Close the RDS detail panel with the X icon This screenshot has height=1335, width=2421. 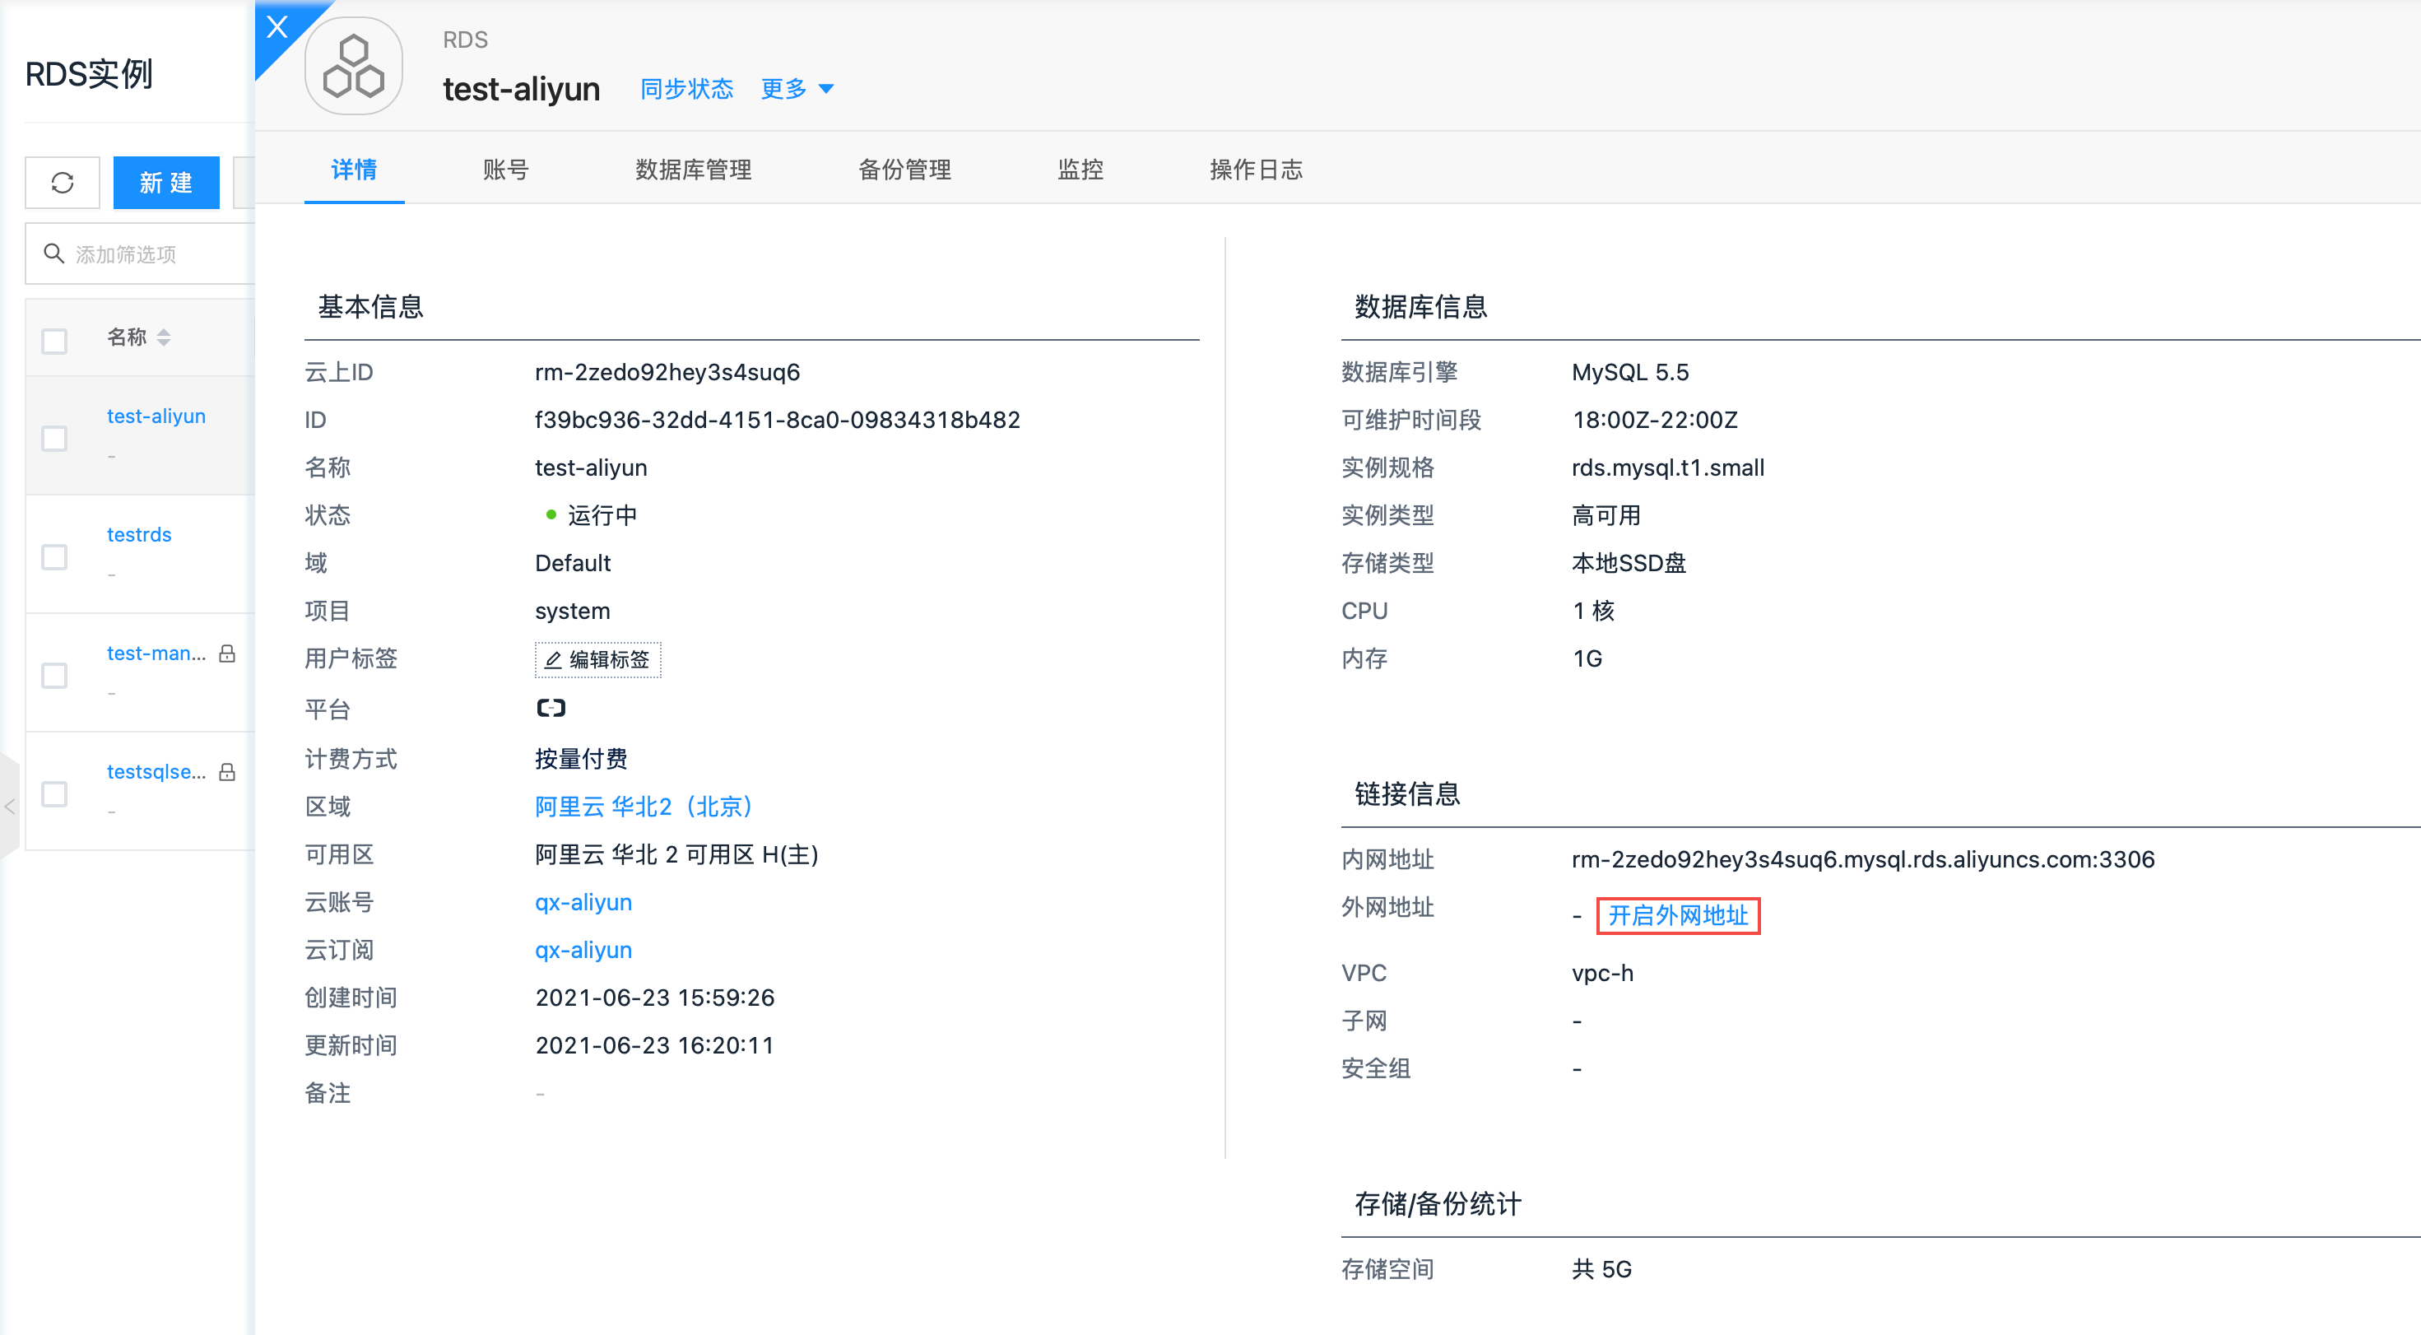(276, 26)
